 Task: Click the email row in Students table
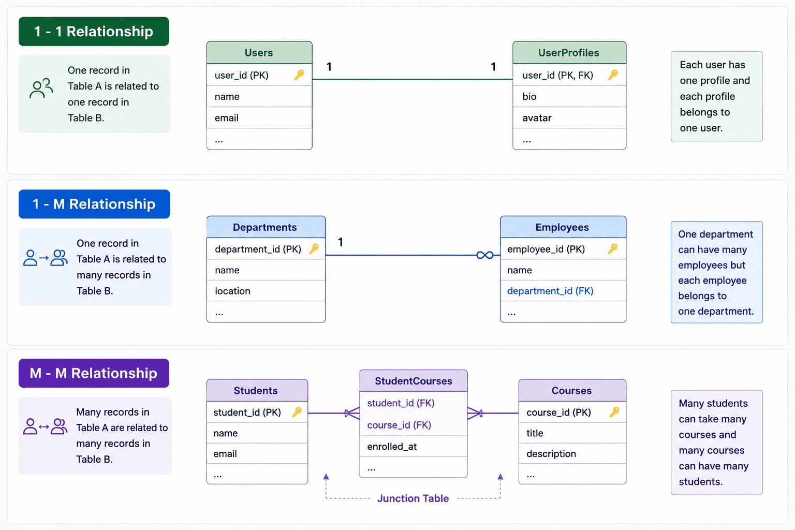coord(257,454)
